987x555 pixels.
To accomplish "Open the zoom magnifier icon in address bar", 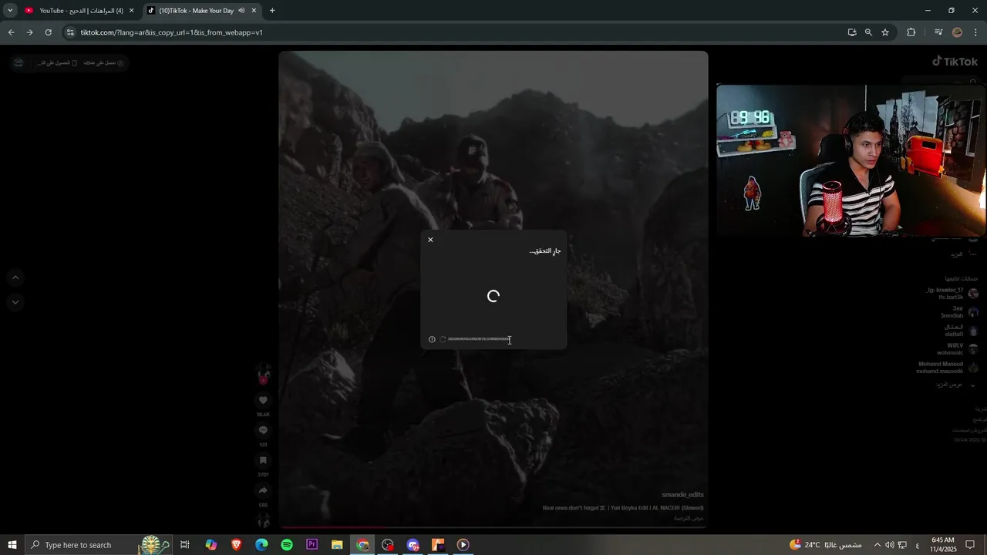I will [x=868, y=32].
